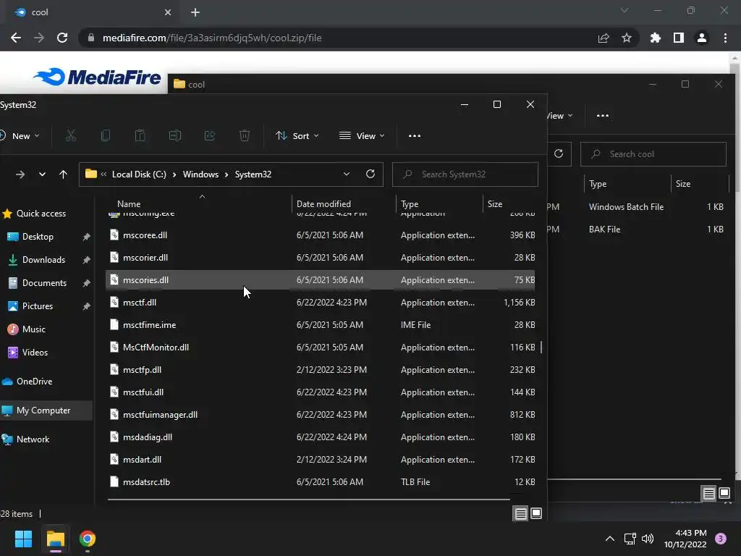Click the Share icon in System32 toolbar
Image resolution: width=741 pixels, height=556 pixels.
(210, 135)
